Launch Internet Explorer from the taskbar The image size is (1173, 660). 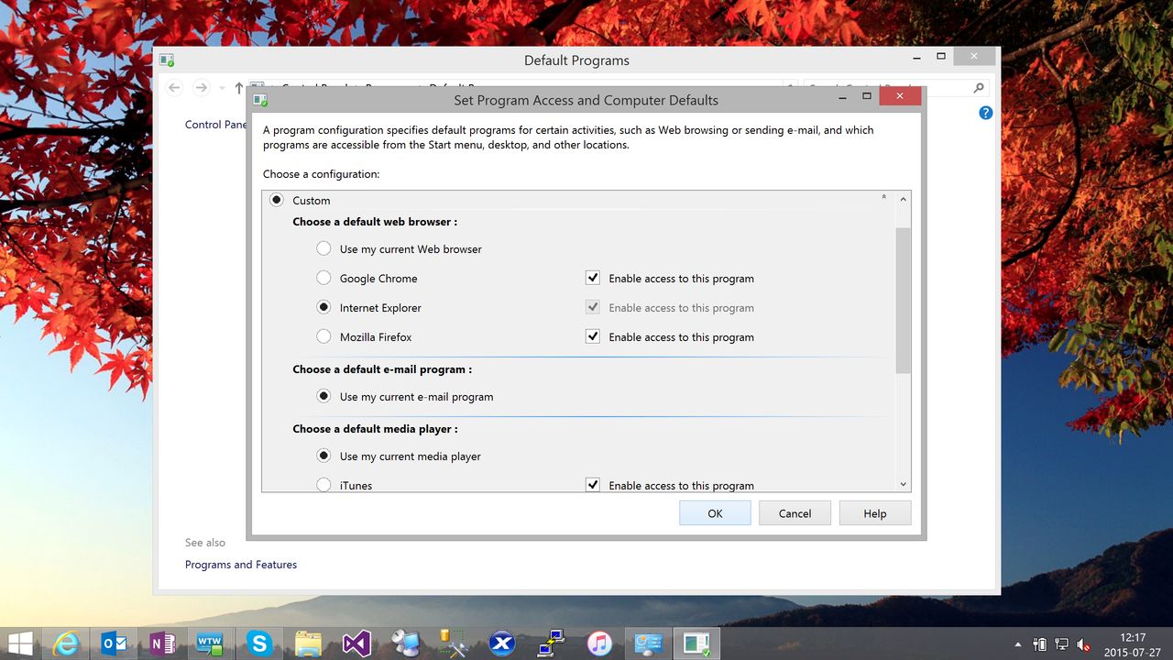point(67,643)
